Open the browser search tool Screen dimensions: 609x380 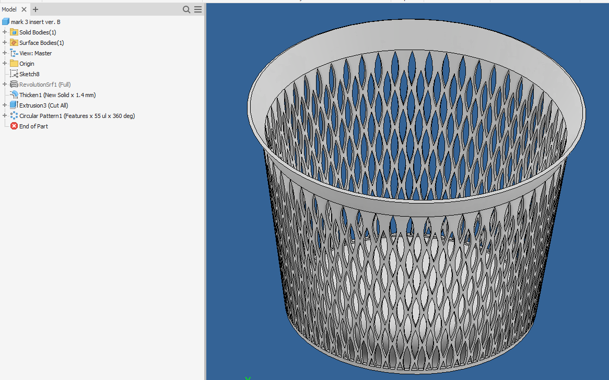click(x=186, y=9)
